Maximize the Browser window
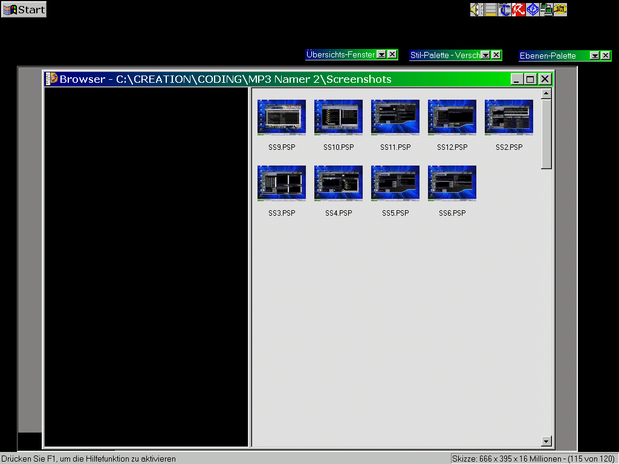Viewport: 619px width, 464px height. [530, 79]
